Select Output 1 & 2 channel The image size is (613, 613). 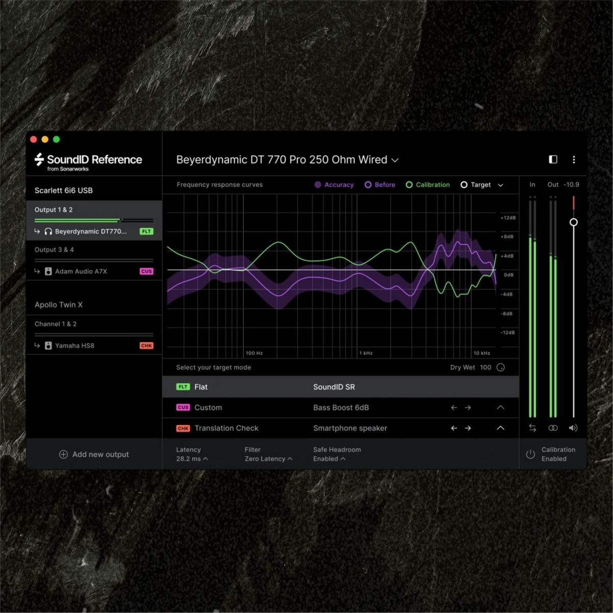point(54,209)
